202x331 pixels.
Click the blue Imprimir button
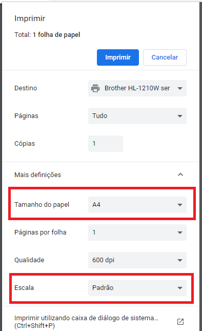pos(118,57)
